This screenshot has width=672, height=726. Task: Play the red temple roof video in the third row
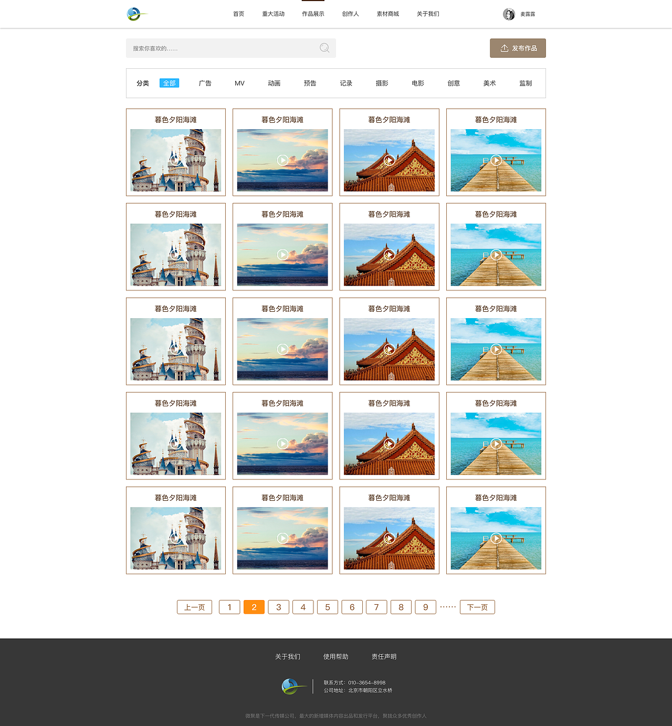tap(389, 349)
